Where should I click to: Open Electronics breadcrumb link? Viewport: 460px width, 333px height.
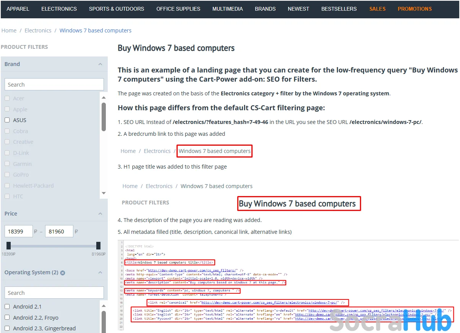(38, 31)
